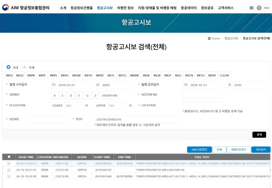Click clock icon for start time
The height and width of the screenshot is (188, 272).
pyautogui.click(x=98, y=85)
